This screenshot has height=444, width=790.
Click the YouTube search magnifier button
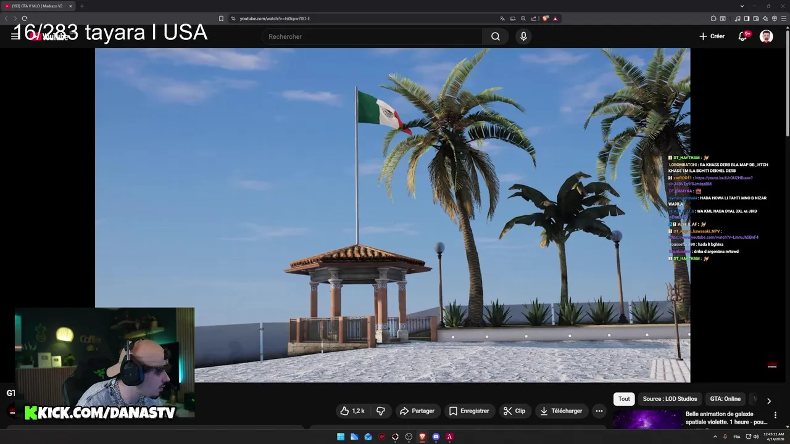click(496, 36)
